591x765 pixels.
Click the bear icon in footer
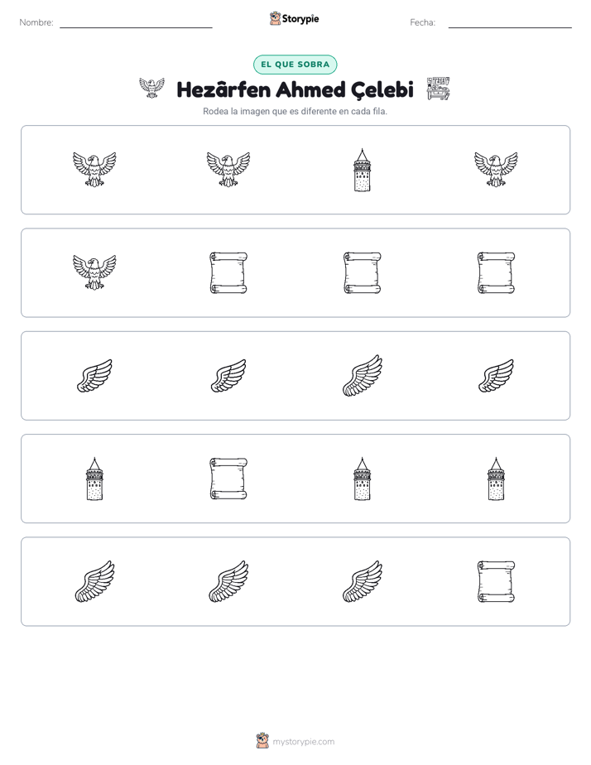pyautogui.click(x=262, y=741)
